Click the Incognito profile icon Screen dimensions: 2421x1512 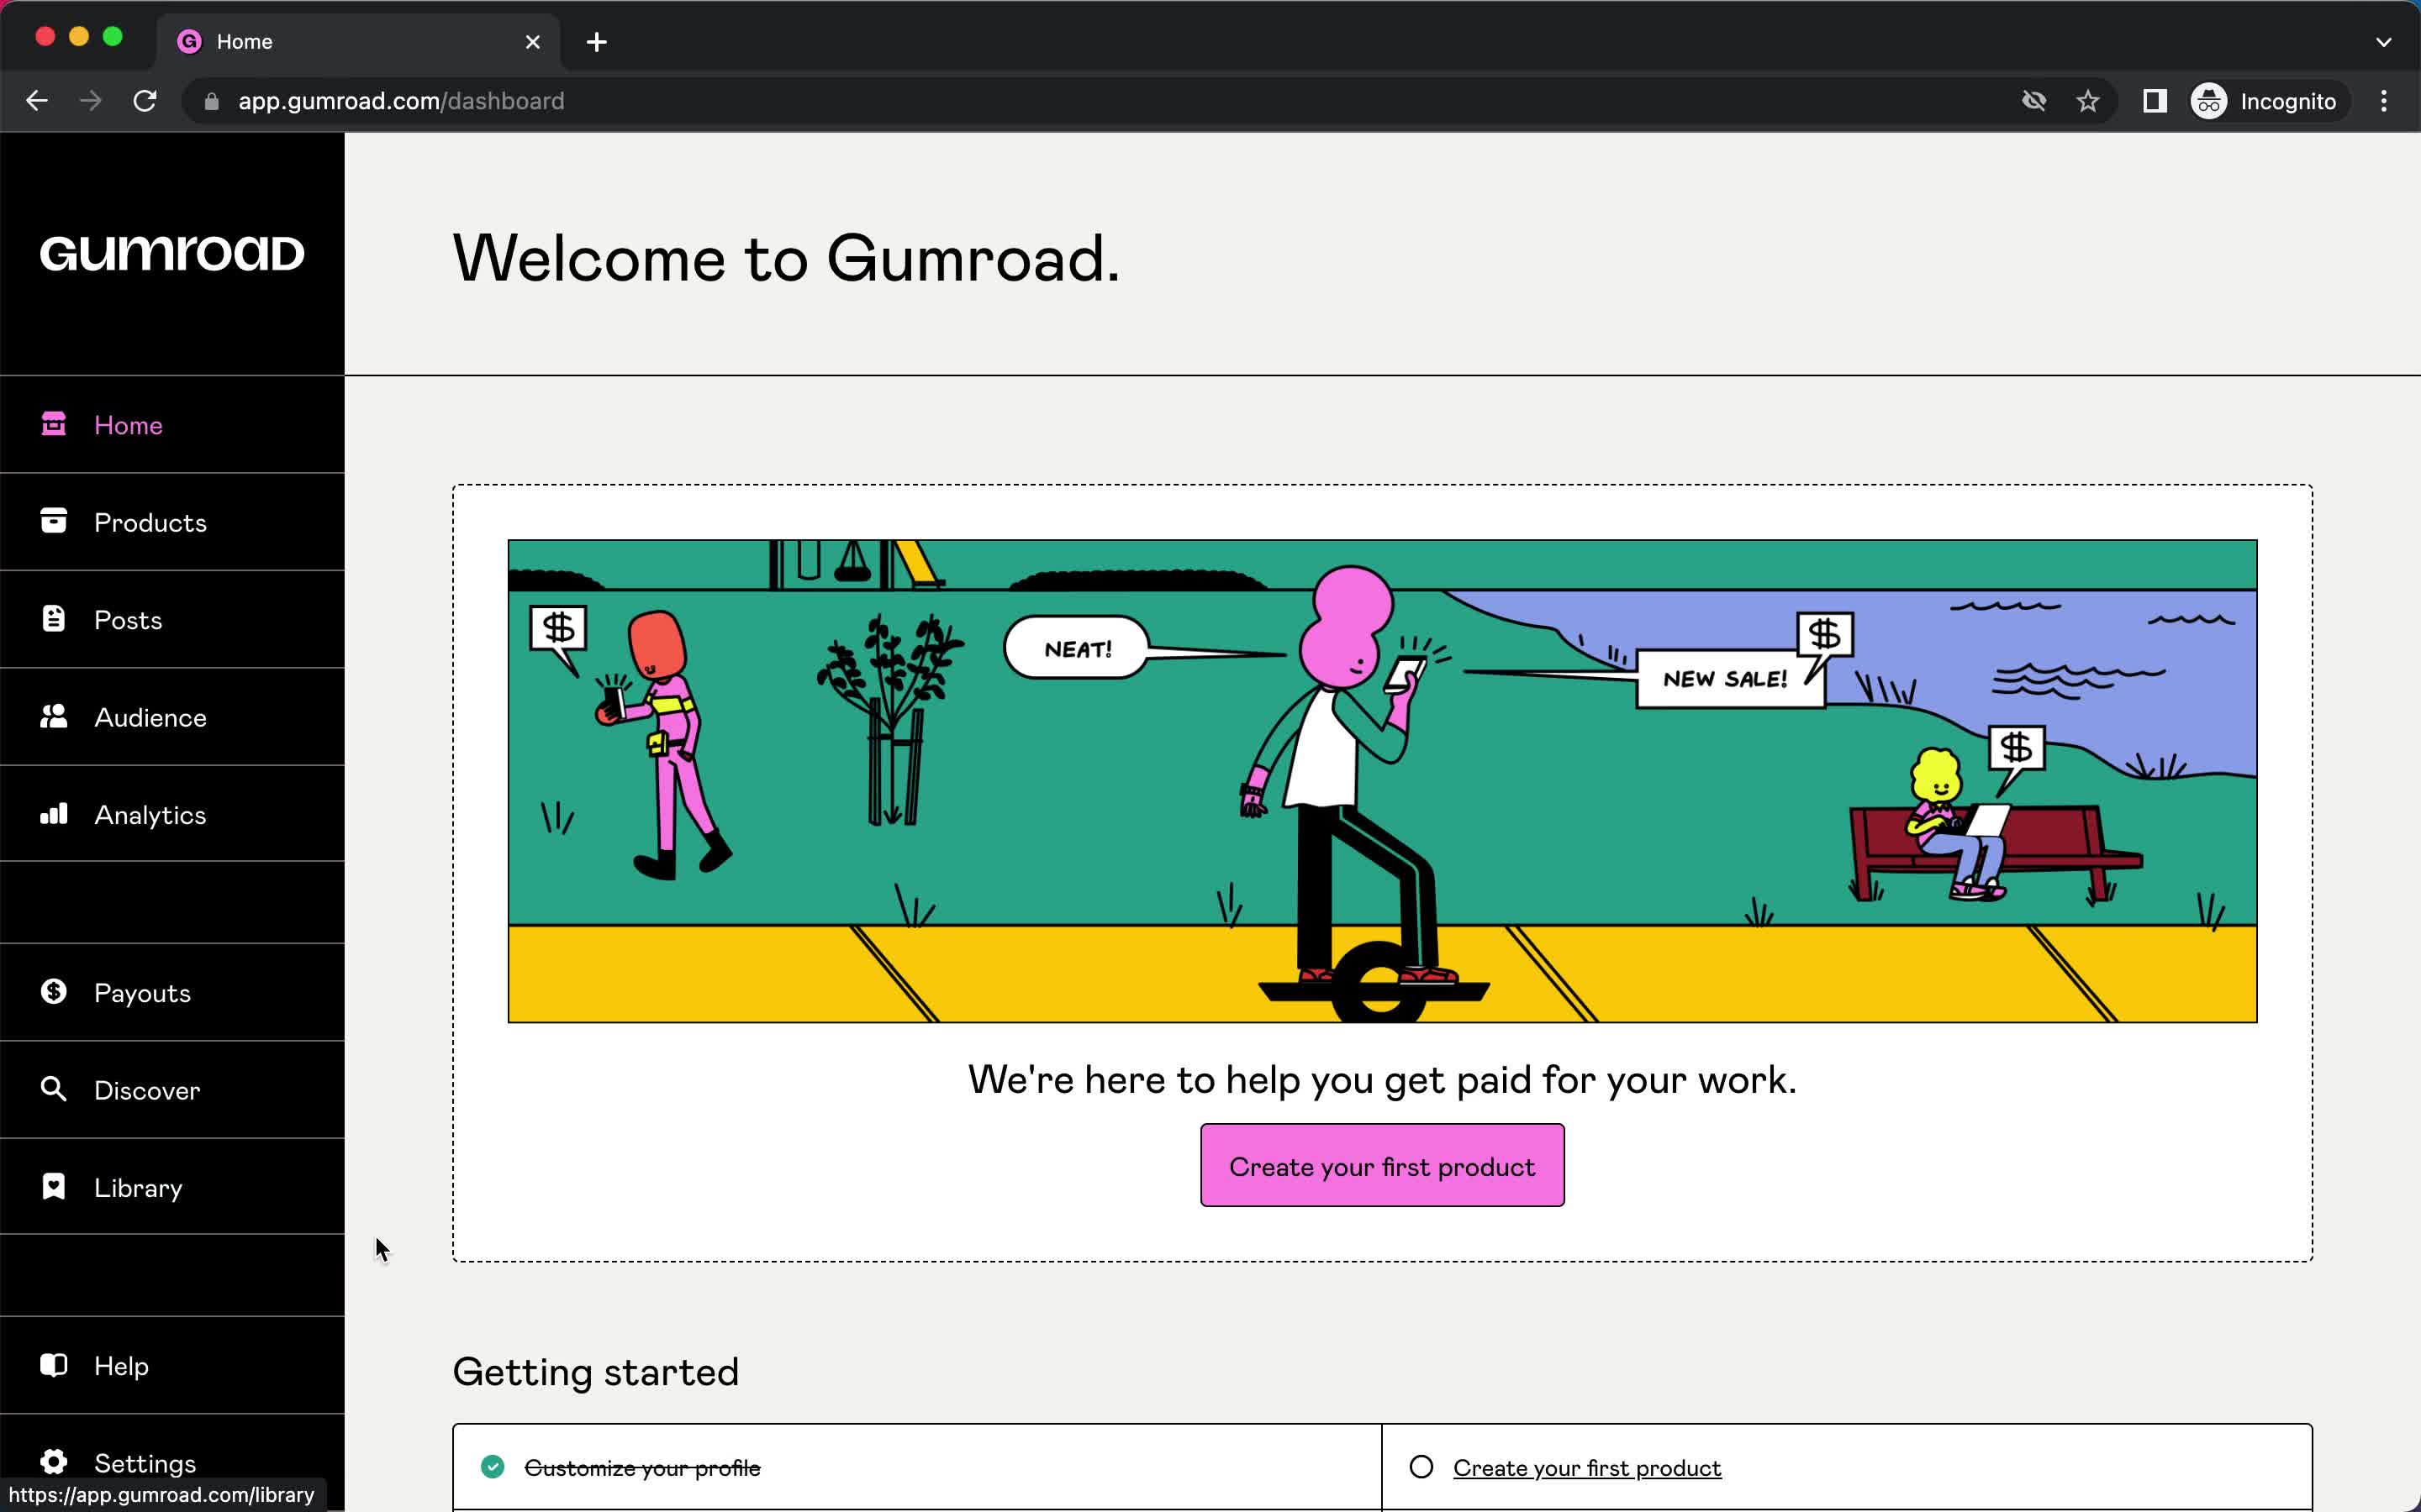point(2209,101)
